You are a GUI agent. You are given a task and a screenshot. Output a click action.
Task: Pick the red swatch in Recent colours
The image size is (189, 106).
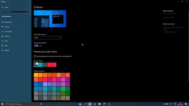click(50, 65)
